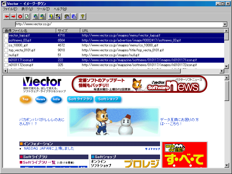Click the image list scroll-left arrow
This screenshot has width=232, height=174.
[6, 71]
